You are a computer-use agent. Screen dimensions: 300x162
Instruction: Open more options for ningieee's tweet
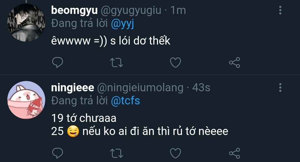[x=280, y=87]
